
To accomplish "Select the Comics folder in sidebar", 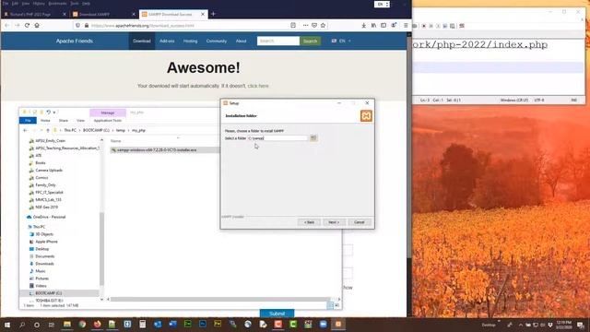I will point(41,178).
